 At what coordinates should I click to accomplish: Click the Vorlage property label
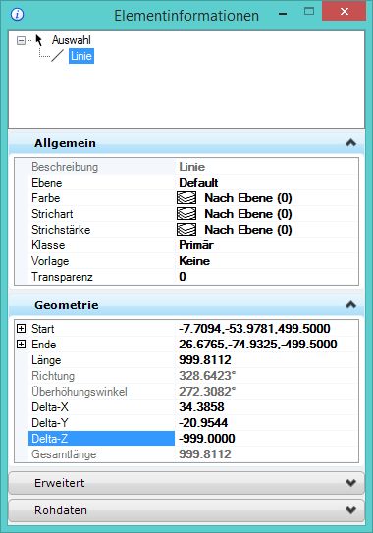tap(50, 261)
